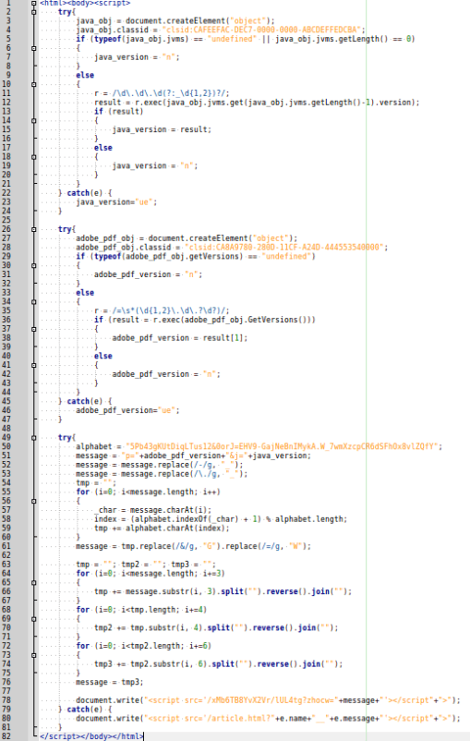The width and height of the screenshot is (470, 741).
Task: Place cursor in the CAFEEFAC classid string
Action: 261,30
